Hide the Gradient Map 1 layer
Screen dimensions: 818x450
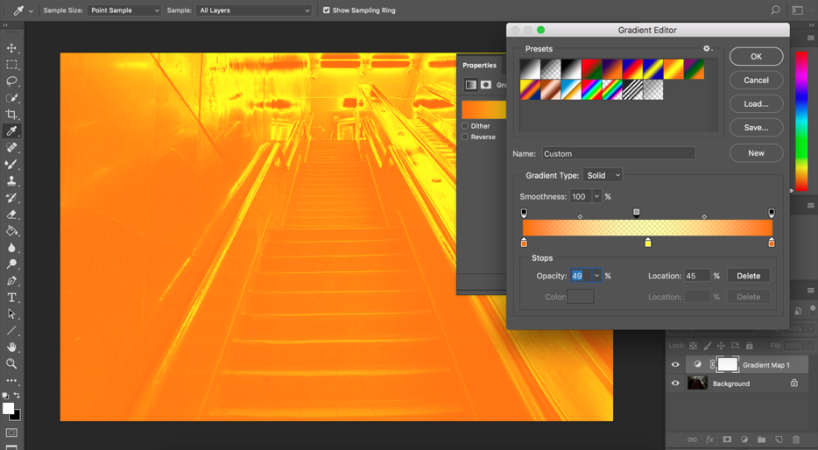(x=675, y=365)
